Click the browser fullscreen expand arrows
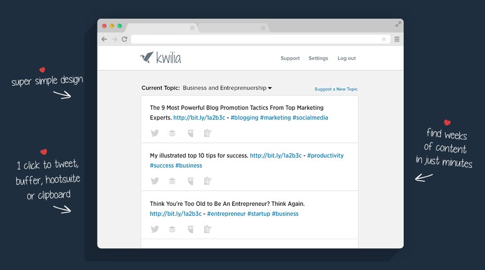Image resolution: width=485 pixels, height=270 pixels. point(398,24)
